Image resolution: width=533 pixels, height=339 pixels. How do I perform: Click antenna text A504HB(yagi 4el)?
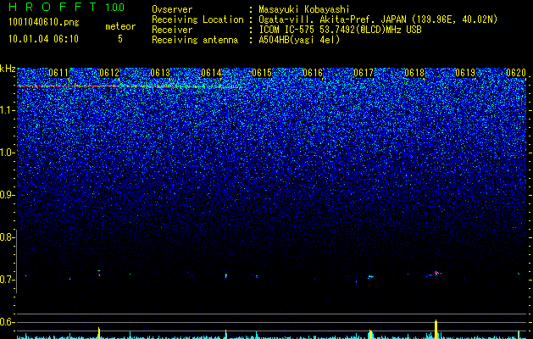[x=299, y=40]
